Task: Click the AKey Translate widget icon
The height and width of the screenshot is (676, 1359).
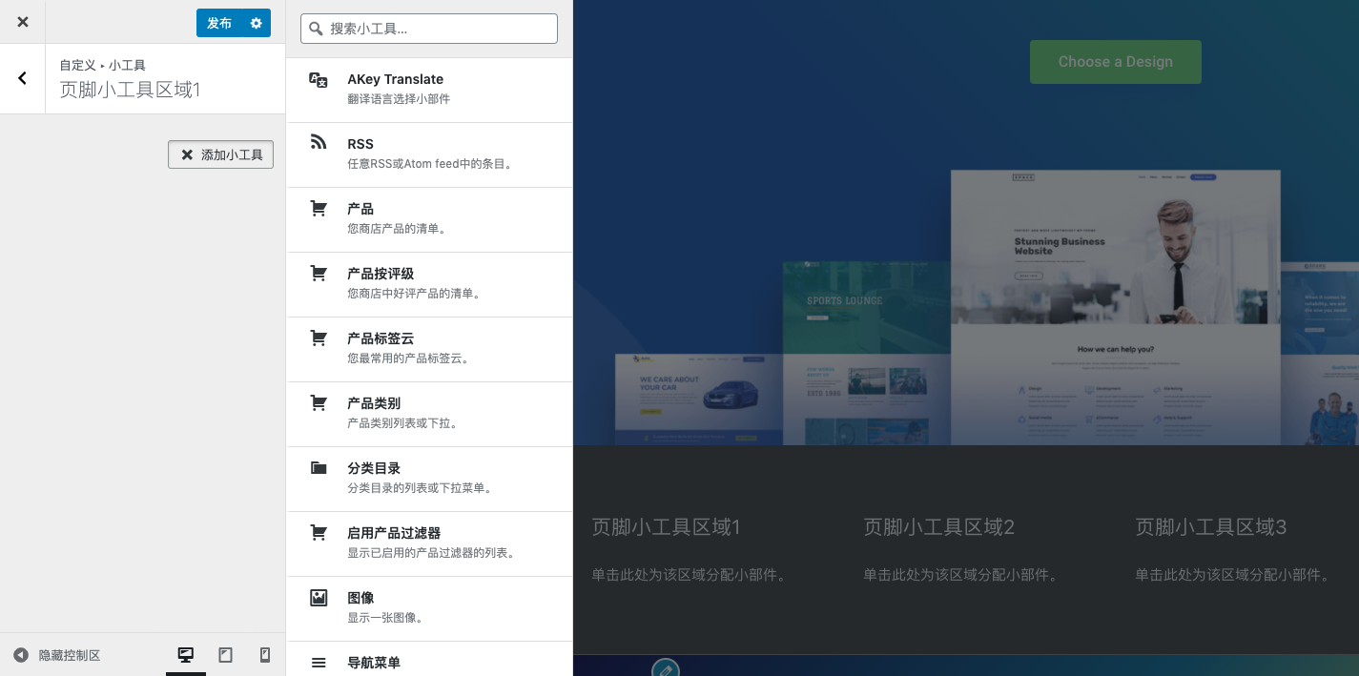Action: (319, 80)
